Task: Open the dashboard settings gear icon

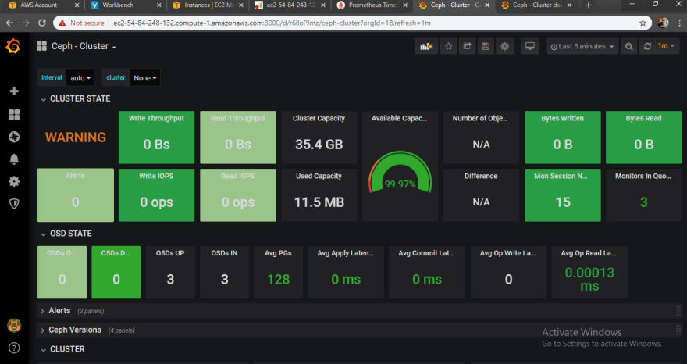Action: tap(505, 47)
